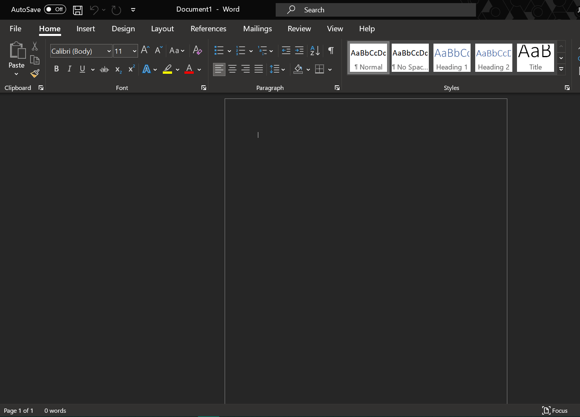Click the Search box in title bar
The image size is (580, 417).
click(376, 10)
